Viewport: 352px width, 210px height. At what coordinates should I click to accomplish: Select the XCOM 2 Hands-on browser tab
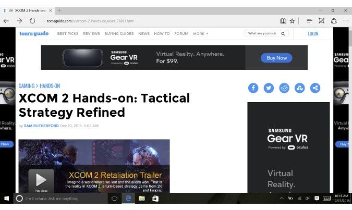click(28, 10)
